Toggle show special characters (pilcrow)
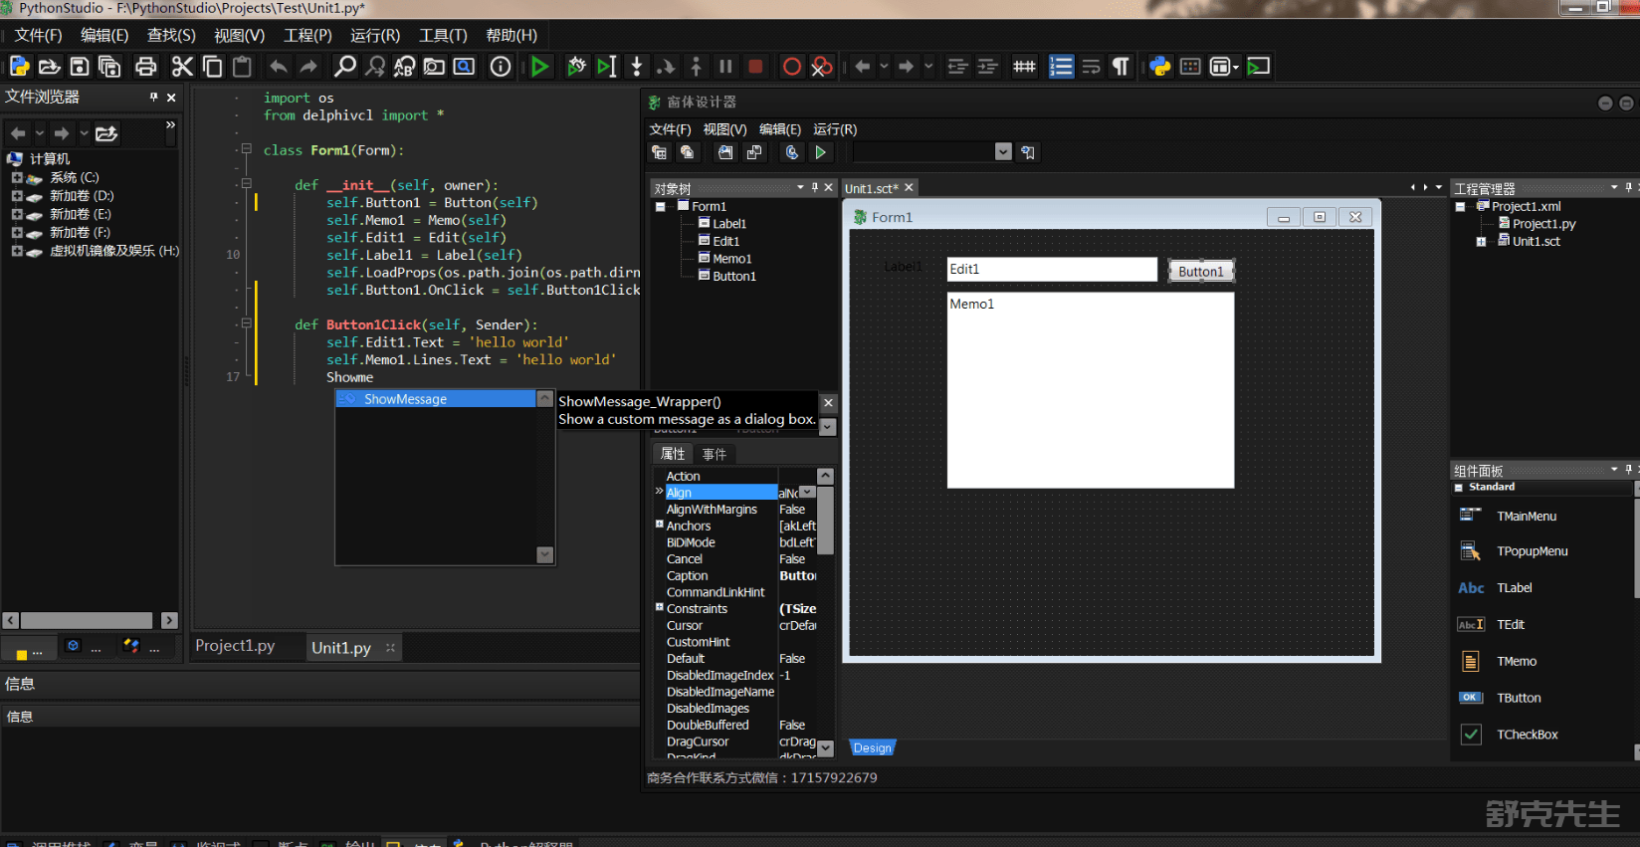Viewport: 1640px width, 847px height. point(1121,67)
